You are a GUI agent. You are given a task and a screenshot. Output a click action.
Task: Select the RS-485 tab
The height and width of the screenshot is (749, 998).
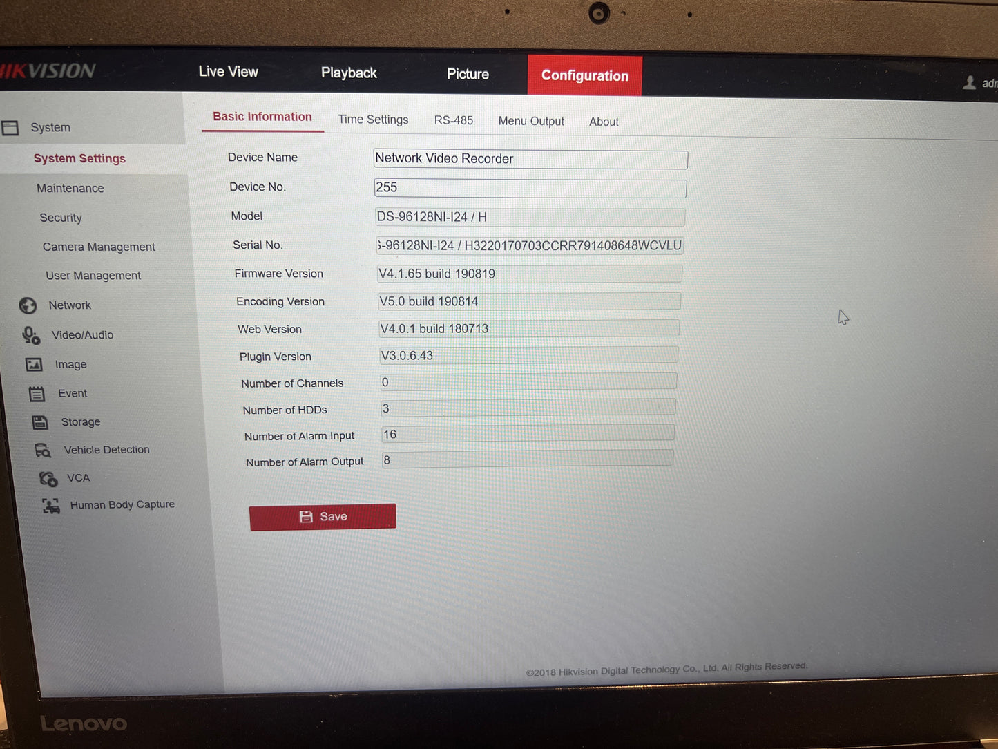point(453,120)
